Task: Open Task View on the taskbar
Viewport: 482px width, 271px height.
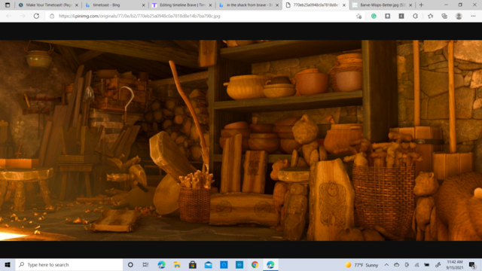Action: pyautogui.click(x=145, y=264)
